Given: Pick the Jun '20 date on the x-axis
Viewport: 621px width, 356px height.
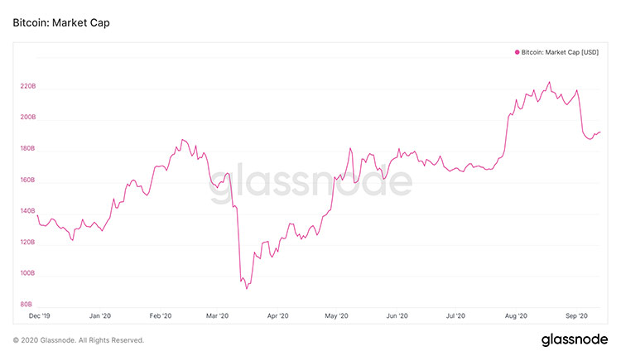Looking at the screenshot, I should tap(397, 315).
